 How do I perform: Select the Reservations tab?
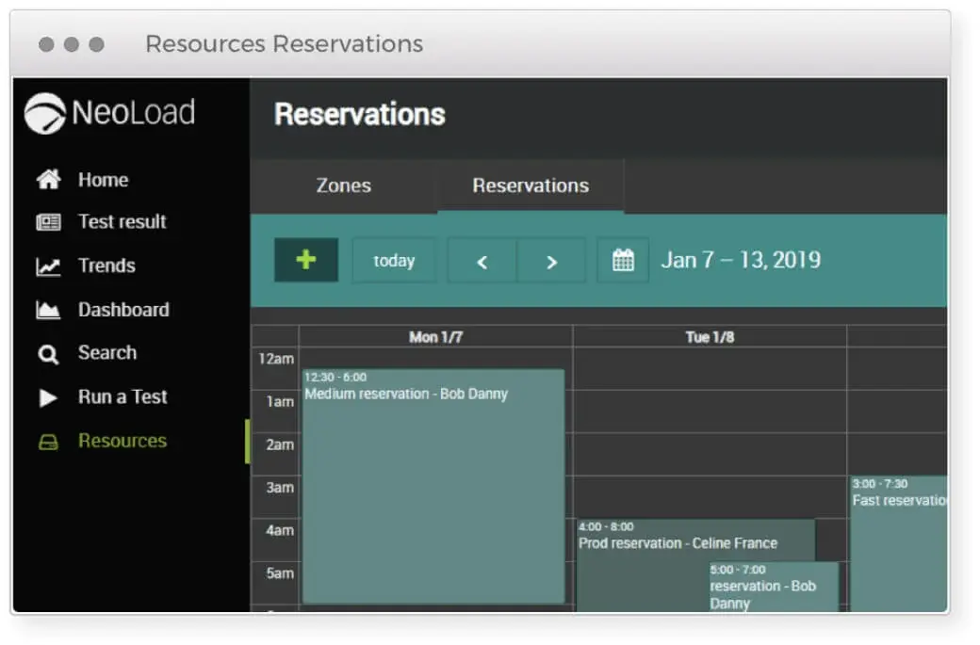click(x=531, y=185)
